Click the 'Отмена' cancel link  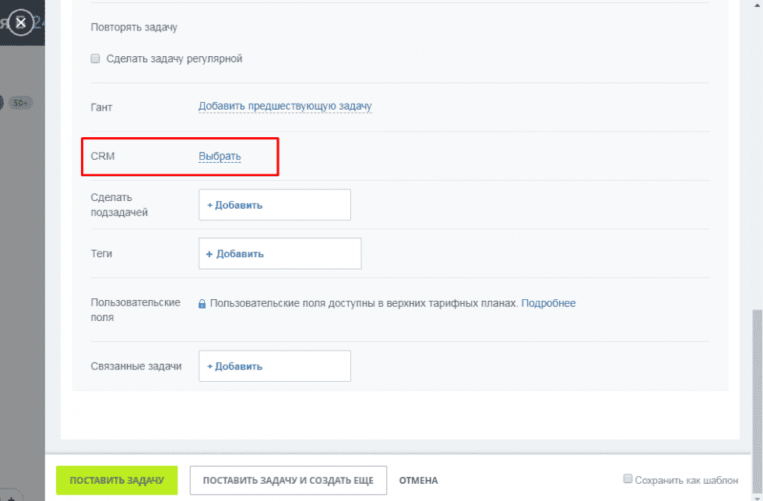pyautogui.click(x=418, y=481)
